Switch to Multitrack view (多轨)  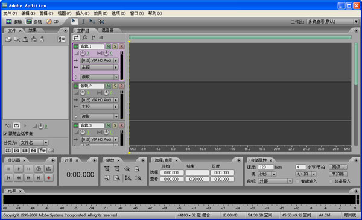coord(34,22)
